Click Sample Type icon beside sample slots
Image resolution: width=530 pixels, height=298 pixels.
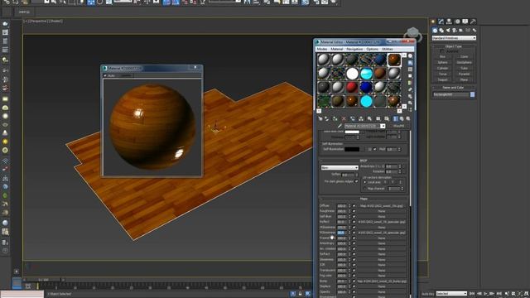(411, 55)
